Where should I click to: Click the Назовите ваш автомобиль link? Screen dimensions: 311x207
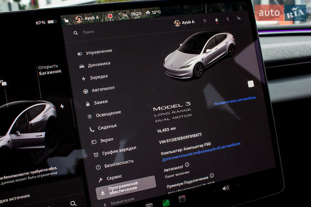(x=235, y=101)
